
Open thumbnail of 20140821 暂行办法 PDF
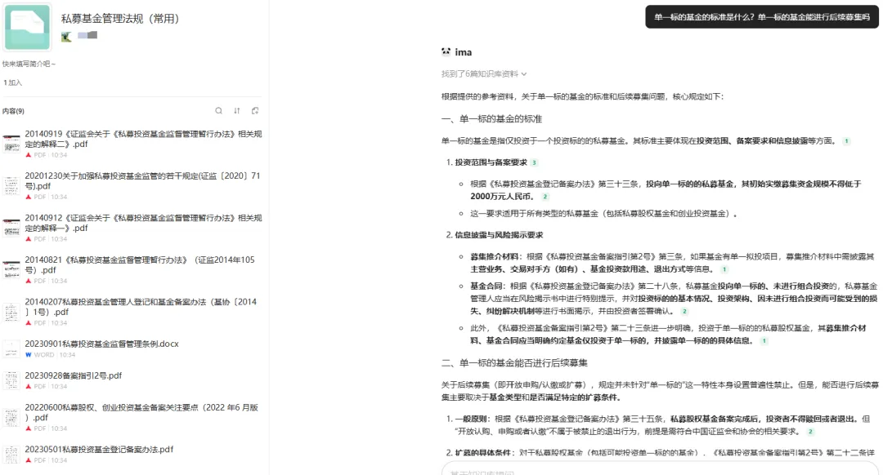tap(11, 270)
